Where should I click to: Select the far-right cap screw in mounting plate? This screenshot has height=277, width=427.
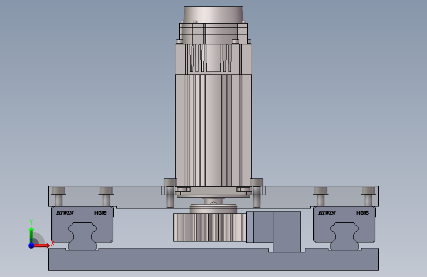click(x=368, y=196)
